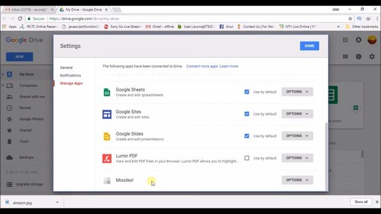
Task: Open Options dropdown for Google Sites
Action: [297, 114]
